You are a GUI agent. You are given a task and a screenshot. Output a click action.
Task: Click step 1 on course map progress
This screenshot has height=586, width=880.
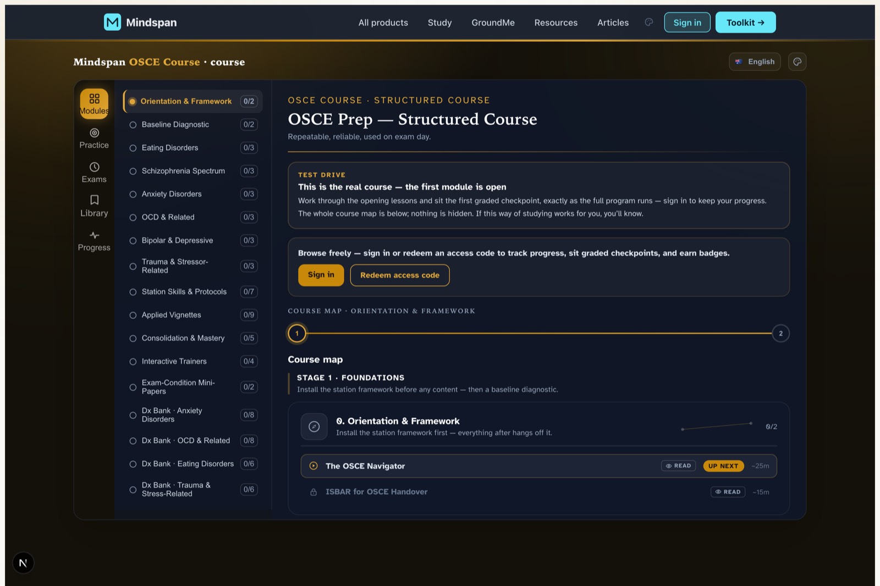pos(297,333)
